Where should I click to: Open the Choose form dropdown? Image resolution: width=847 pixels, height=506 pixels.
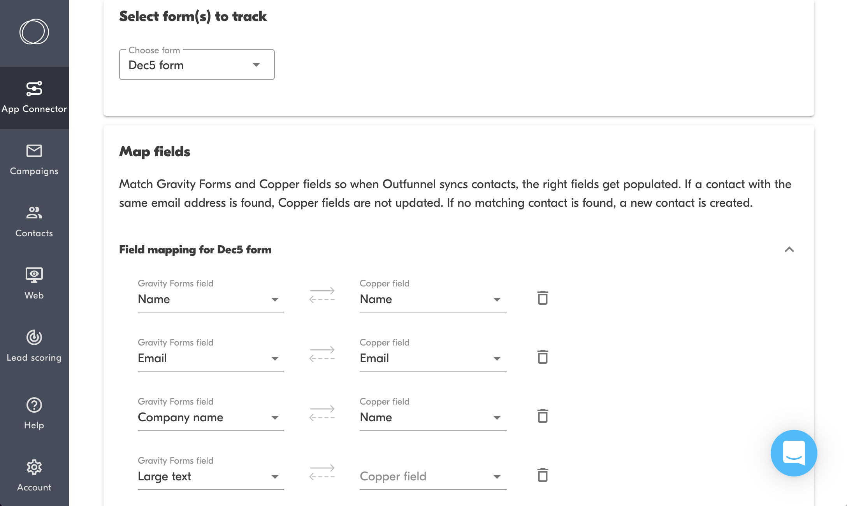click(197, 65)
